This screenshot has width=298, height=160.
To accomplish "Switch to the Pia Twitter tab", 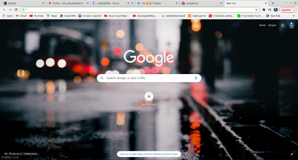I will click(x=157, y=3).
